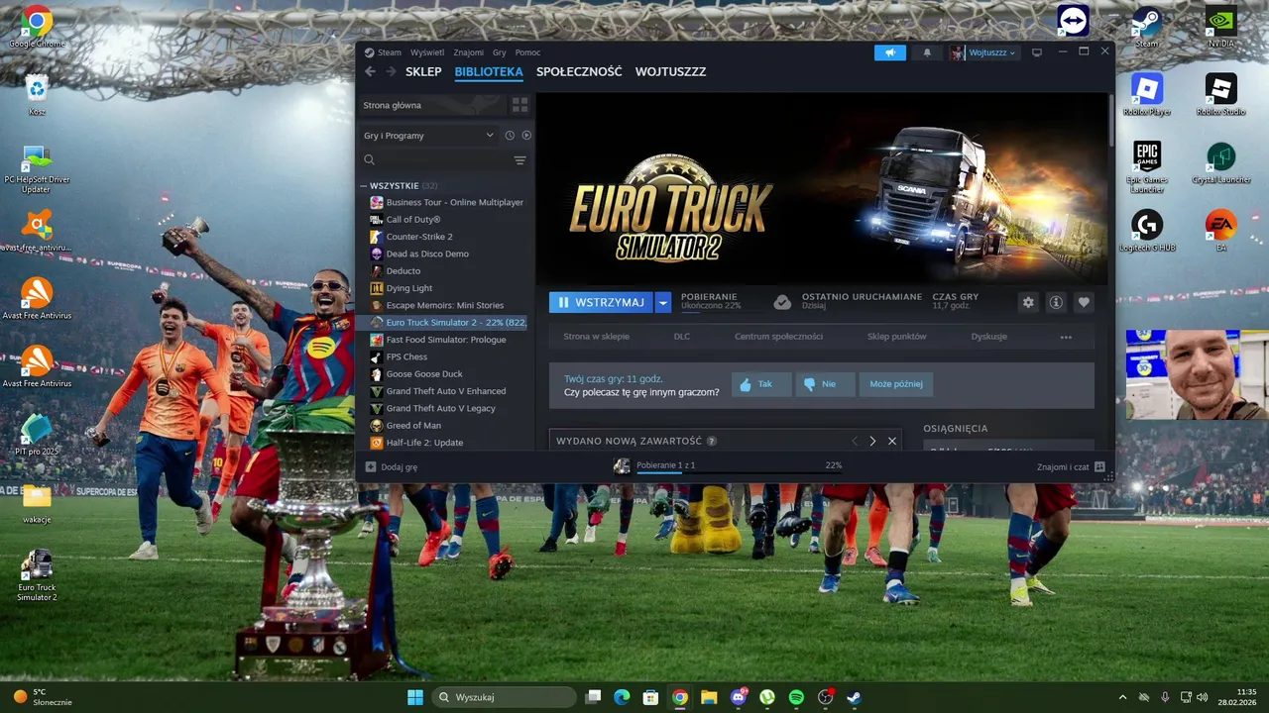Open Wyświetl menu
The image size is (1269, 713).
(x=427, y=52)
